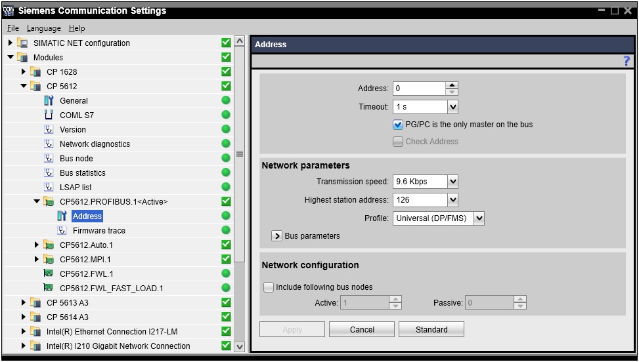Click the SIMATIC NET configuration computer icon
The image size is (639, 362).
pyautogui.click(x=23, y=43)
